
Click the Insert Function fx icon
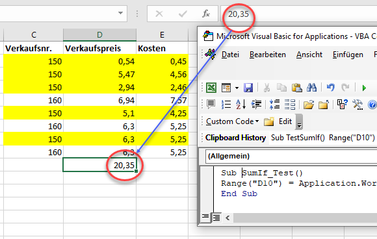206,14
